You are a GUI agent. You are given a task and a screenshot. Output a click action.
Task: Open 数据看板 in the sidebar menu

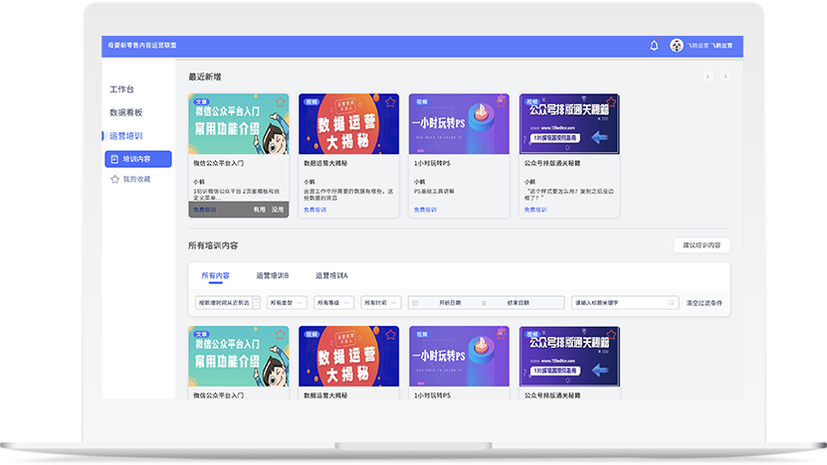coord(126,112)
